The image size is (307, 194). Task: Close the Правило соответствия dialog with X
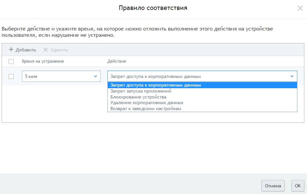point(300,8)
